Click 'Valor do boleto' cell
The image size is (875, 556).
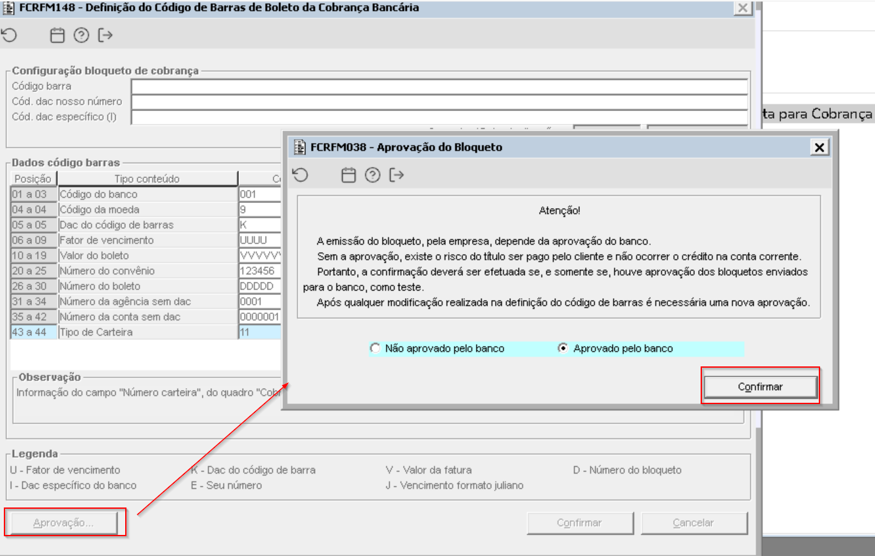tap(148, 255)
